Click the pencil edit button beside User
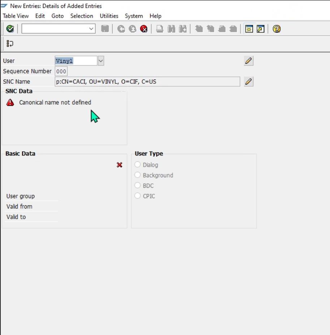Screen dimensions: 330x335 tap(248, 61)
